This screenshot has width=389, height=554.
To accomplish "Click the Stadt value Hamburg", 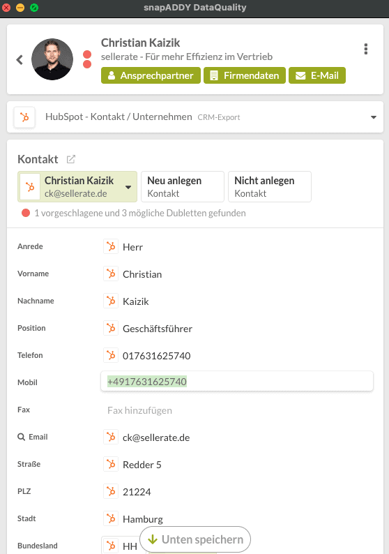I will [x=143, y=519].
